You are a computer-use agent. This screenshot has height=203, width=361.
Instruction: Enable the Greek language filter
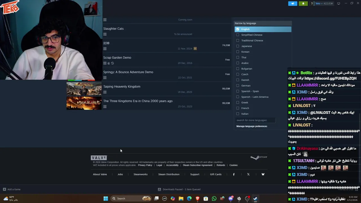237,102
